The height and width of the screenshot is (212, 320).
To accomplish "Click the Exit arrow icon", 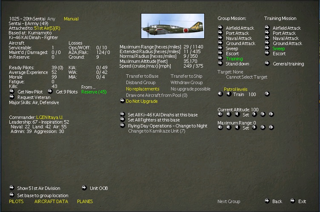I will pyautogui.click(x=293, y=201).
